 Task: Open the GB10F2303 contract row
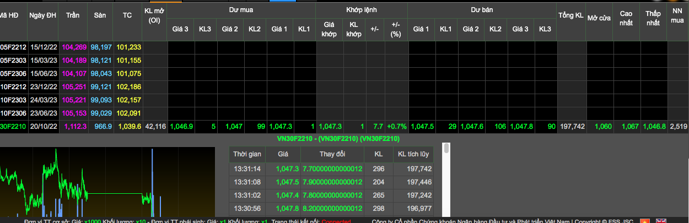tap(11, 100)
